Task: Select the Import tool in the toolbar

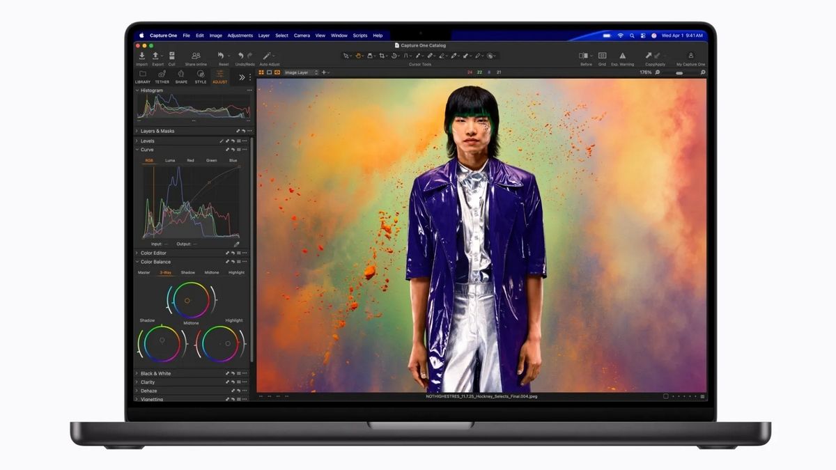Action: click(141, 56)
